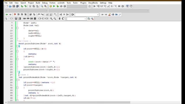Open Debugging windows icon
Viewport: 185px width, 104px height.
pos(127,6)
